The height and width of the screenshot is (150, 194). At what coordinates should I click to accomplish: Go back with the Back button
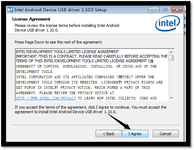click(x=108, y=133)
